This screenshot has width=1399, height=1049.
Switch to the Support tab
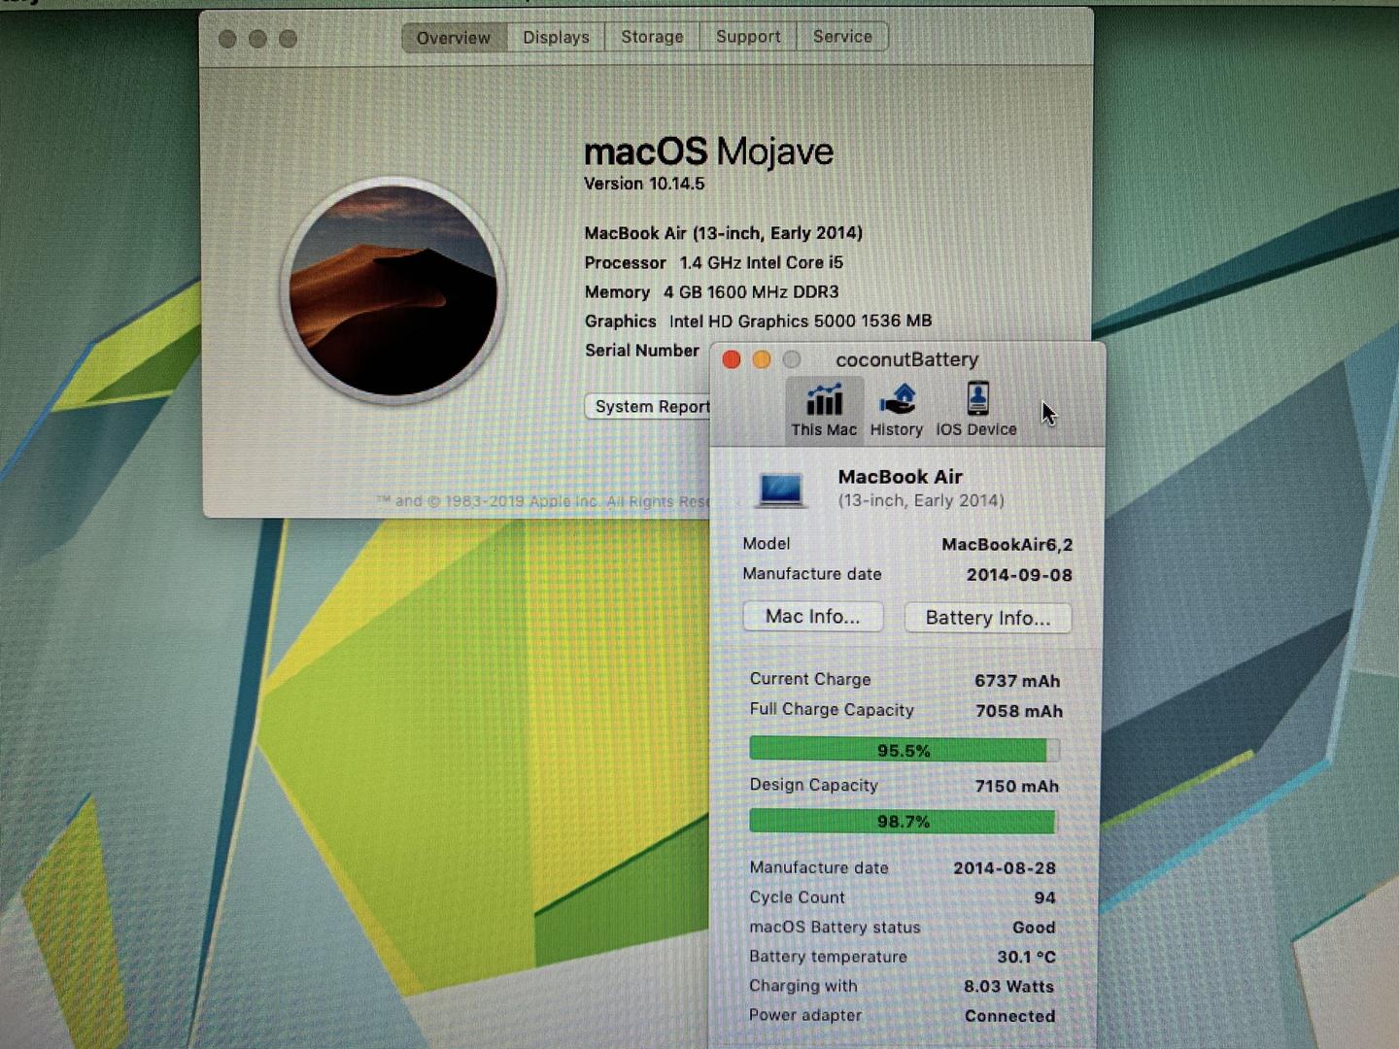pyautogui.click(x=748, y=37)
